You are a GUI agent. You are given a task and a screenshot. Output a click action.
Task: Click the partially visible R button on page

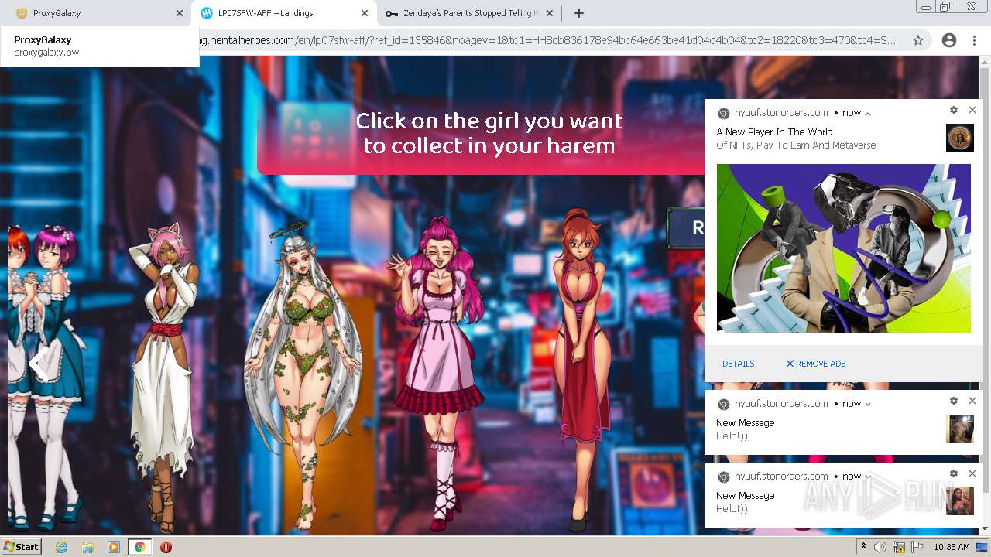pos(686,228)
